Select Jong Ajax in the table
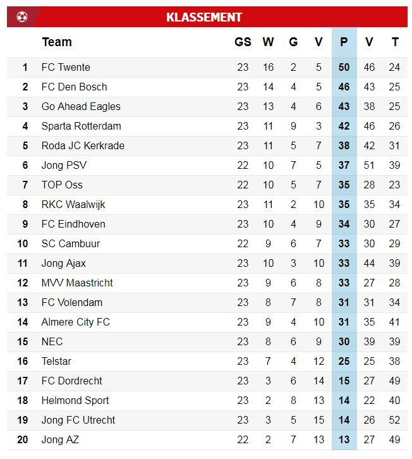This screenshot has width=412, height=459. [64, 264]
